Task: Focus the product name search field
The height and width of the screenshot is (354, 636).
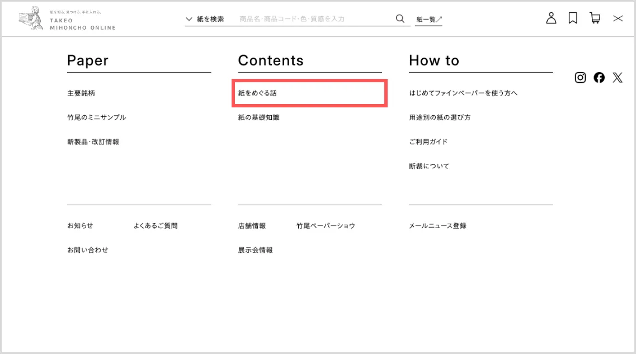Action: coord(313,19)
